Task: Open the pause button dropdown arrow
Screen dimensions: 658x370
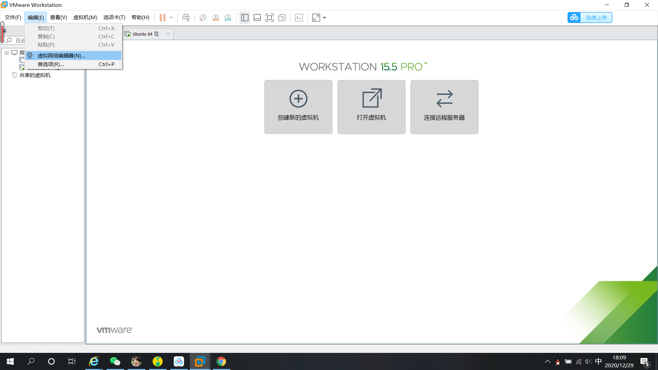Action: pyautogui.click(x=171, y=17)
